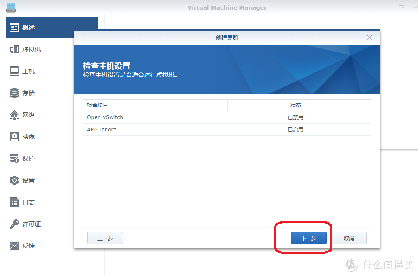This screenshot has width=418, height=276.
Task: Click the 日志 label in sidebar
Action: point(28,202)
